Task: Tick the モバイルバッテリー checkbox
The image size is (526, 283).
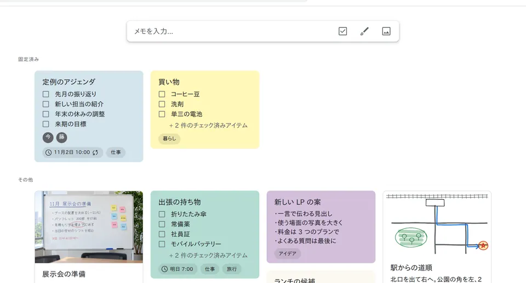Action: (162, 244)
